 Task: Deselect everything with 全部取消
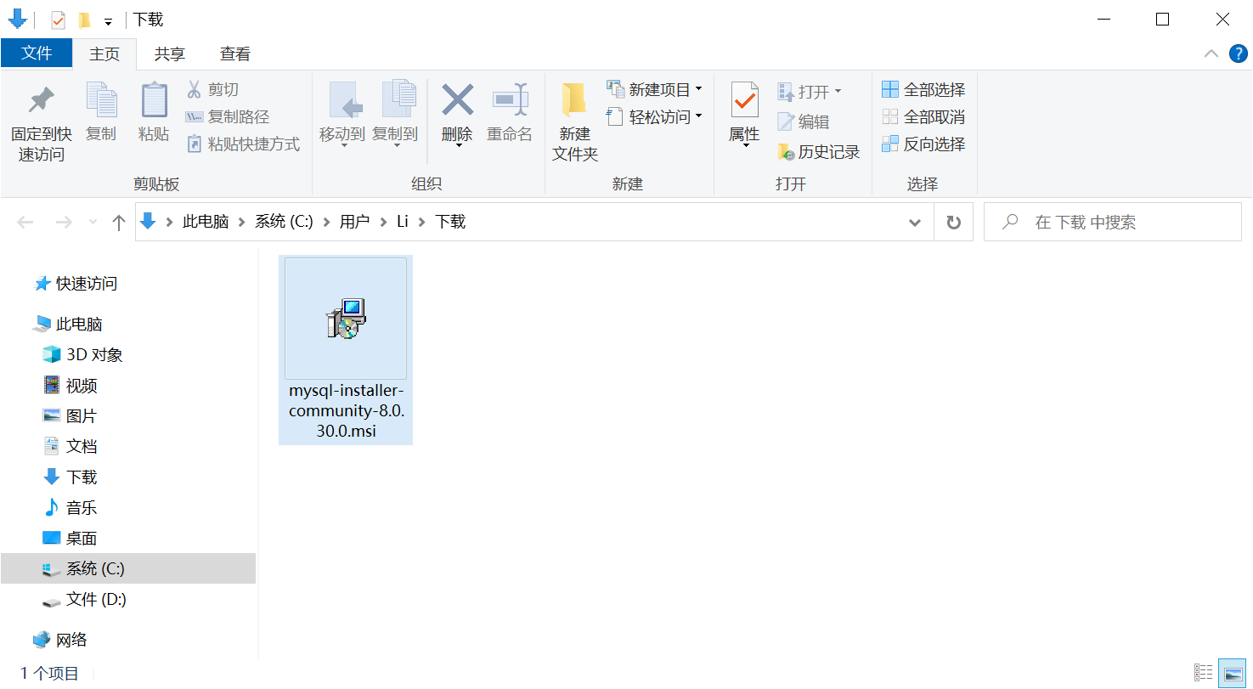tap(923, 116)
